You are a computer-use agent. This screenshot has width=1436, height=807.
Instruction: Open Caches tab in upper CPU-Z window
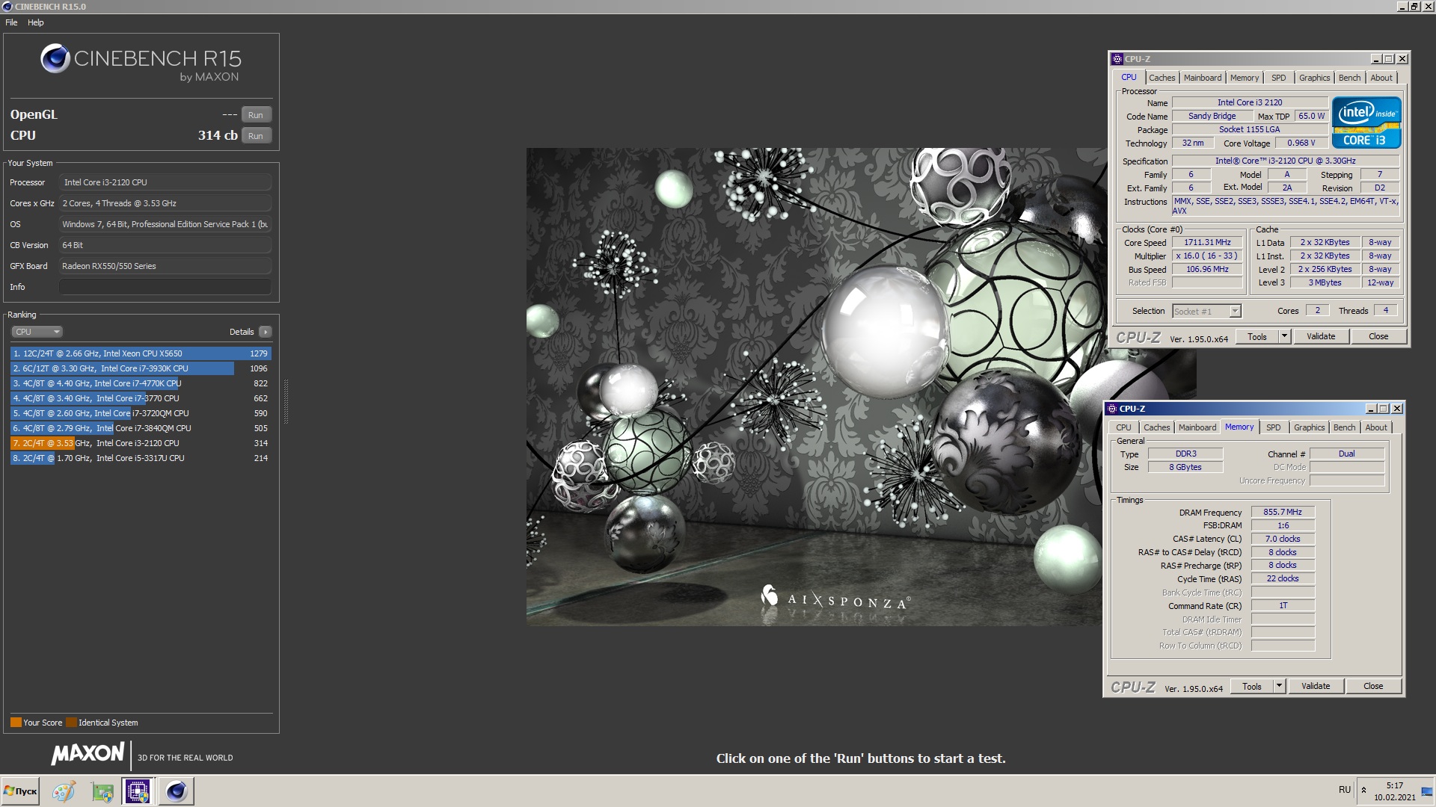click(1162, 78)
